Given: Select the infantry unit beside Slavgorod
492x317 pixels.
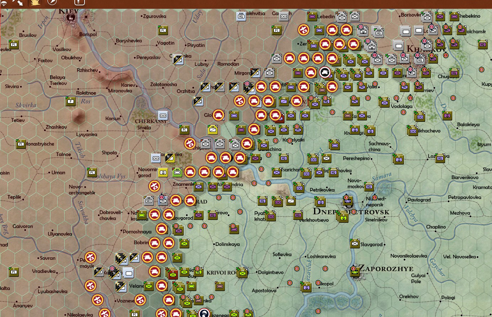Looking at the screenshot, I should (355, 243).
